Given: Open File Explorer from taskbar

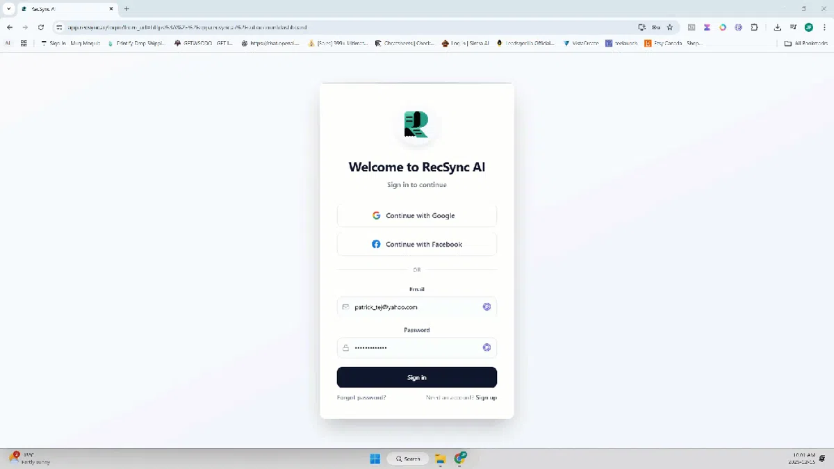Looking at the screenshot, I should click(x=440, y=459).
